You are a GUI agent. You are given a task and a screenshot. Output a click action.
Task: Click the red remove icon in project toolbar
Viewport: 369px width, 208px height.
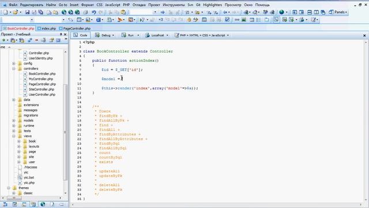pos(36,40)
